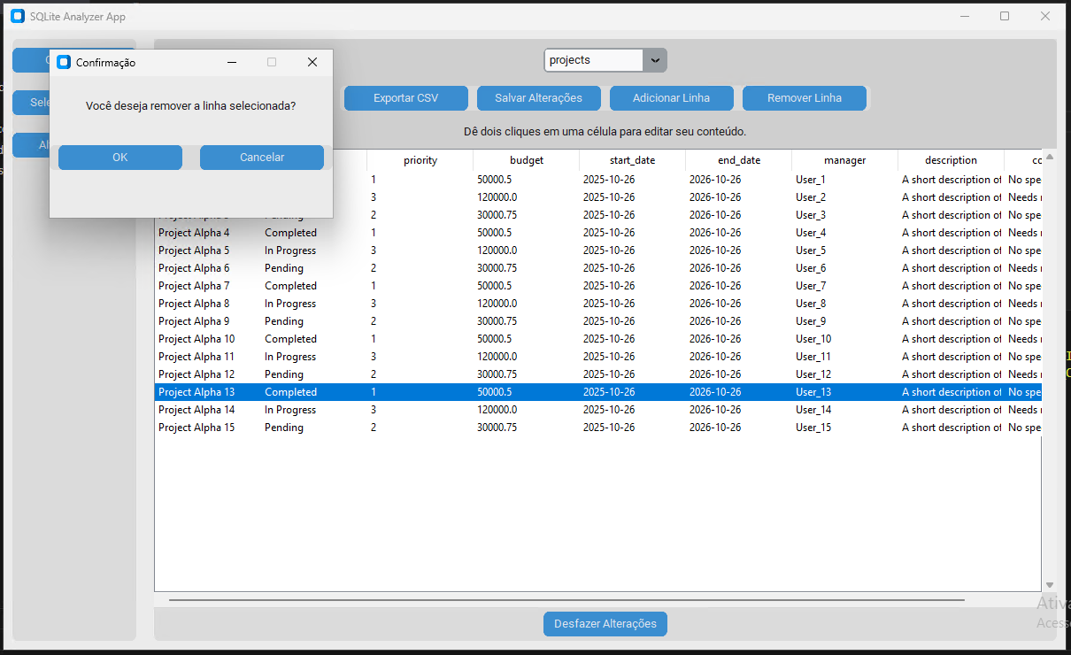Viewport: 1071px width, 655px height.
Task: Save changes with Salvar Alterações
Action: (538, 98)
